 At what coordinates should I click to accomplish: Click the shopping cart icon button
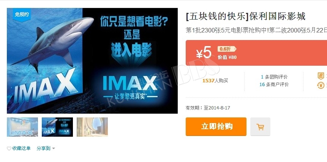pyautogui.click(x=260, y=127)
